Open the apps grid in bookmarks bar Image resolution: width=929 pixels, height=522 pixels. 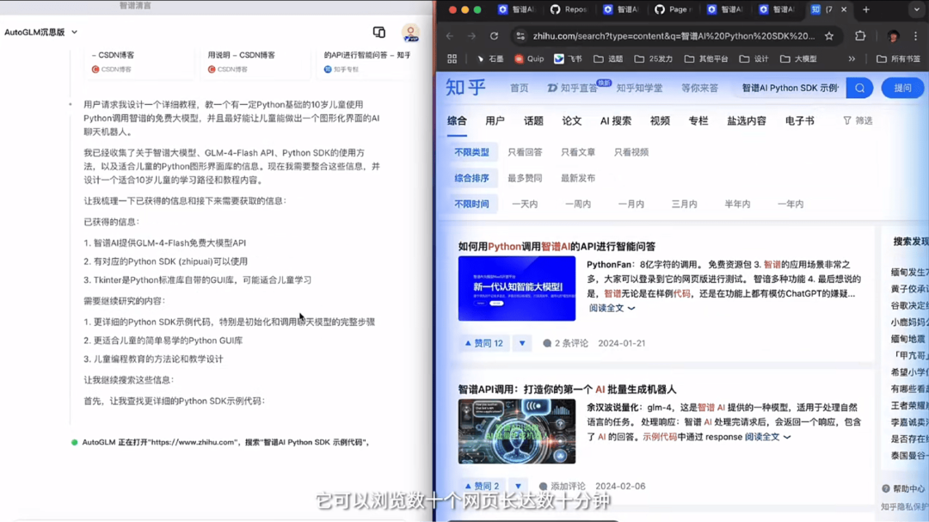click(452, 58)
